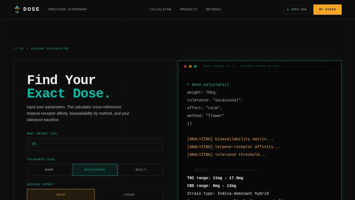Click the 'weight: 70kg,' line
The height and width of the screenshot is (200, 355).
pyautogui.click(x=202, y=92)
